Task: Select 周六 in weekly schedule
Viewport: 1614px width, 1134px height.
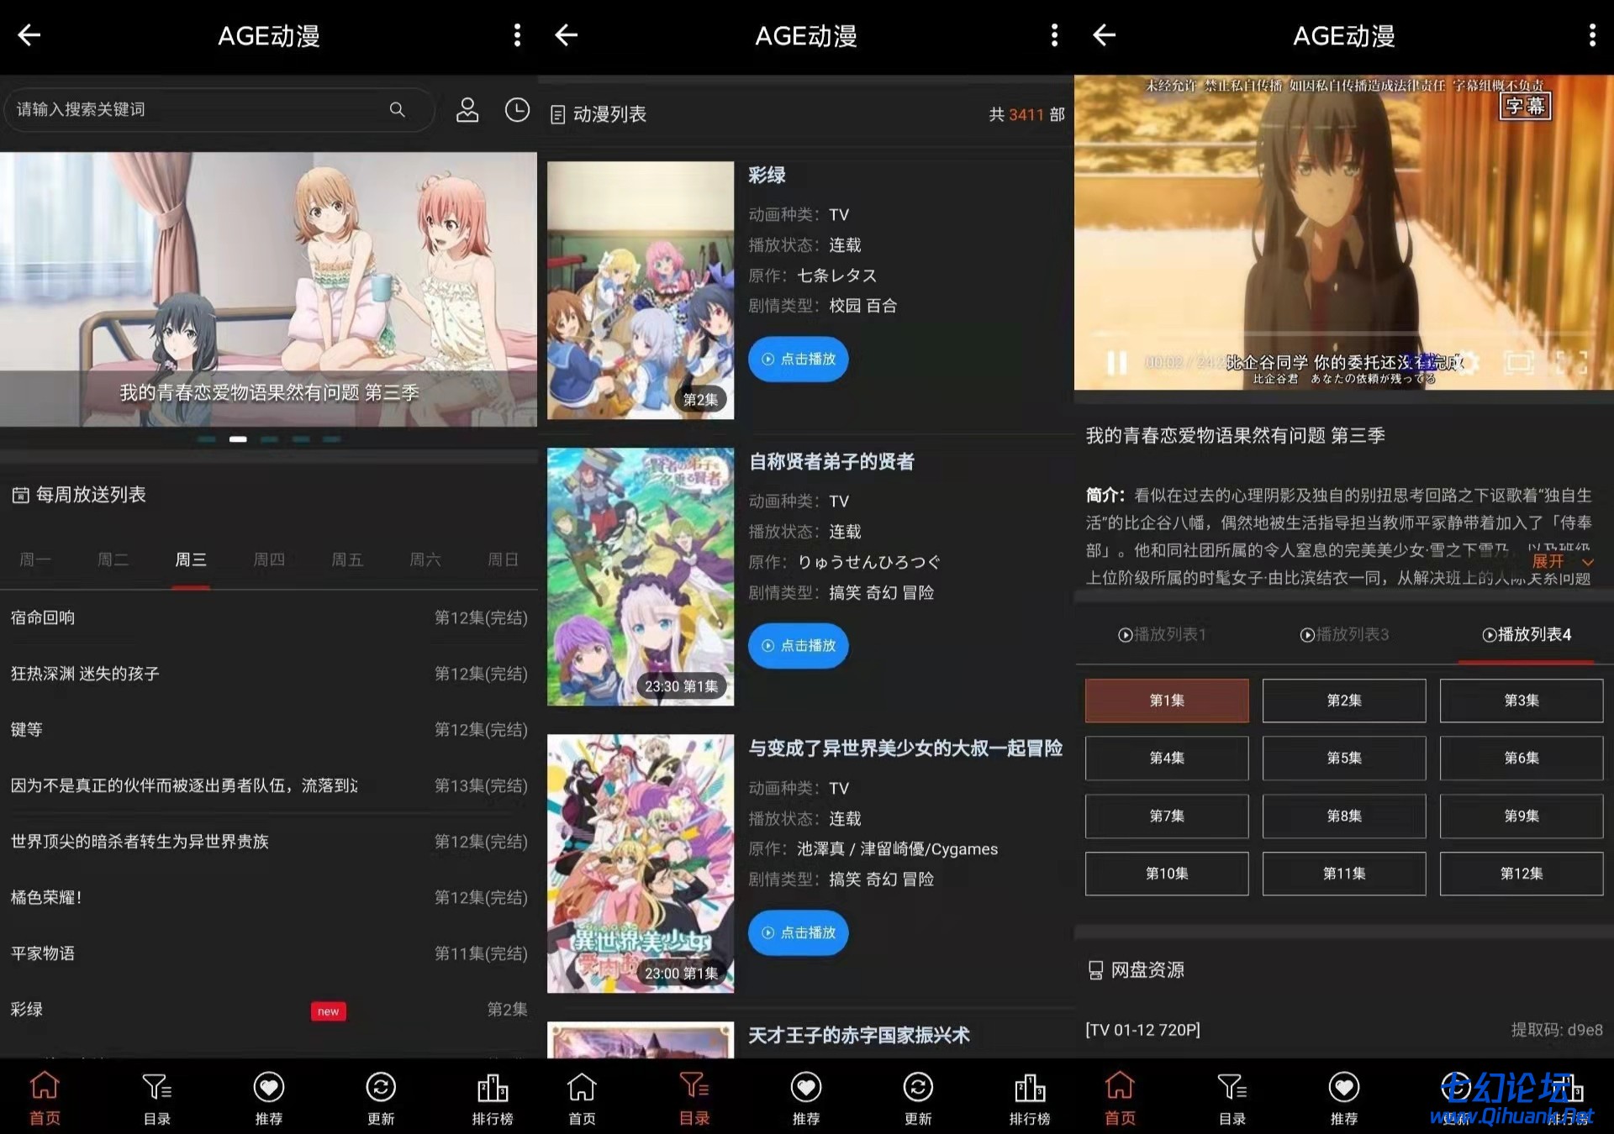Action: coord(425,559)
